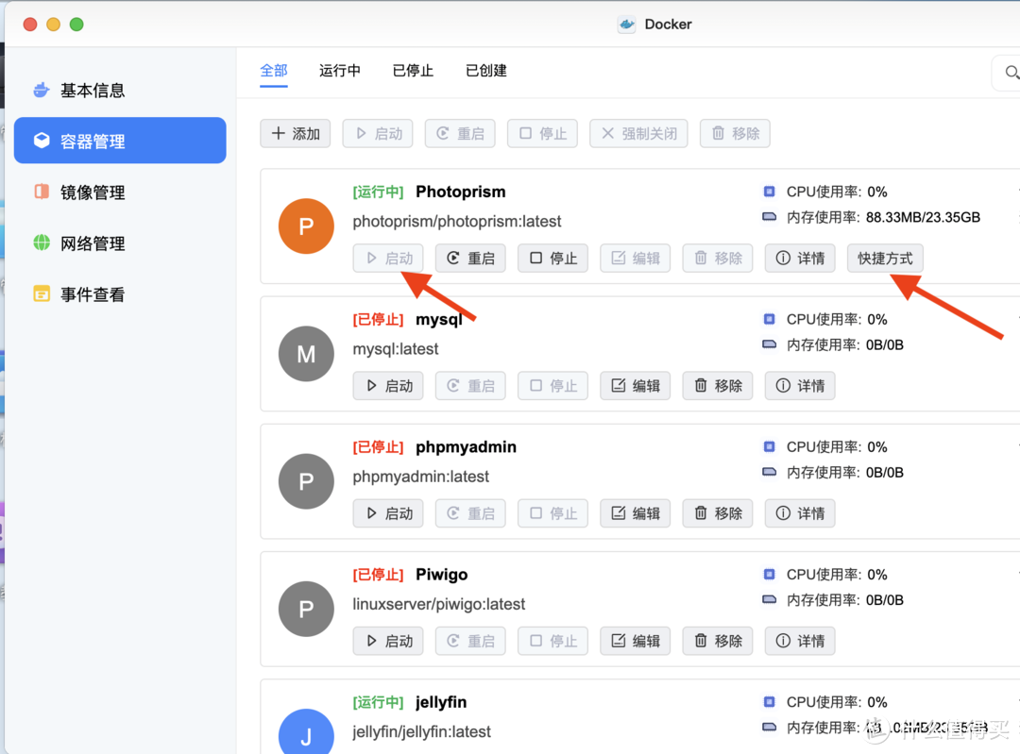The image size is (1020, 754).
Task: Click 重启 in the mysql row
Action: coord(470,385)
